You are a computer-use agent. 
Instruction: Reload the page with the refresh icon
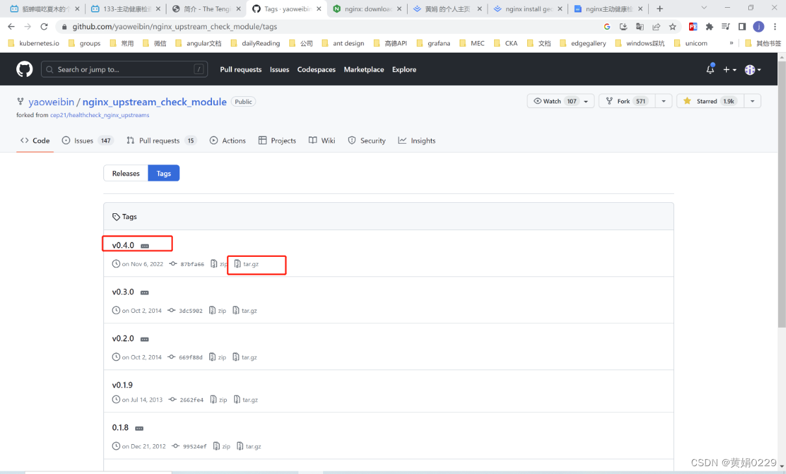(x=44, y=27)
